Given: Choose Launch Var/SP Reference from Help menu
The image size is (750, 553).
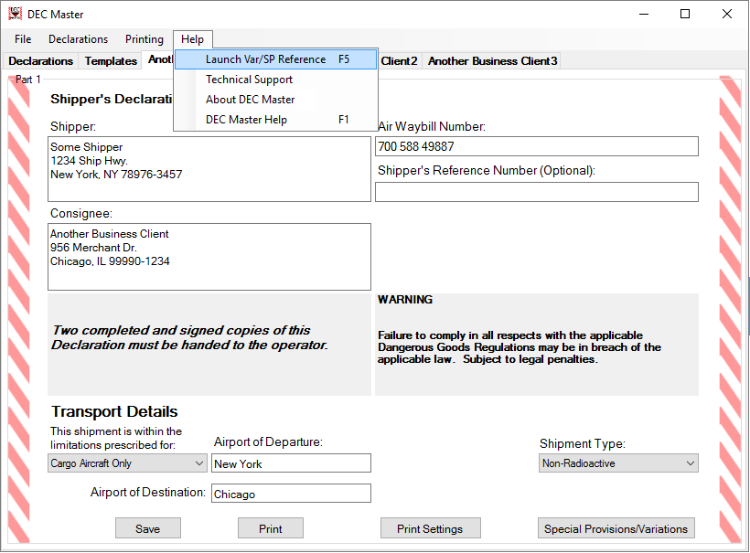Looking at the screenshot, I should pos(276,59).
